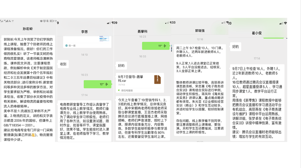
Task: Open the brown rar archive file icon
Action: tap(157, 79)
